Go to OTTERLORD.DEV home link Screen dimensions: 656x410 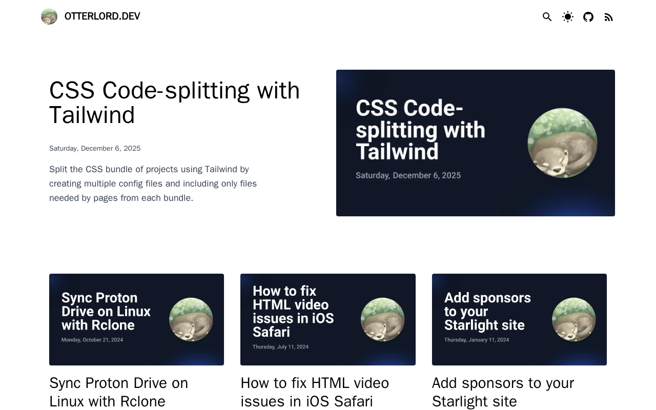click(102, 16)
